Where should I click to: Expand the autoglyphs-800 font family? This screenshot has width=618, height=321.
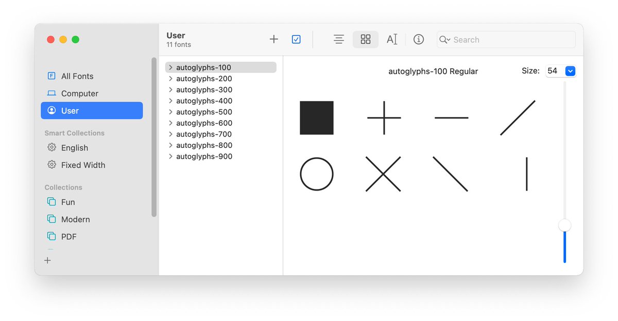(x=170, y=145)
